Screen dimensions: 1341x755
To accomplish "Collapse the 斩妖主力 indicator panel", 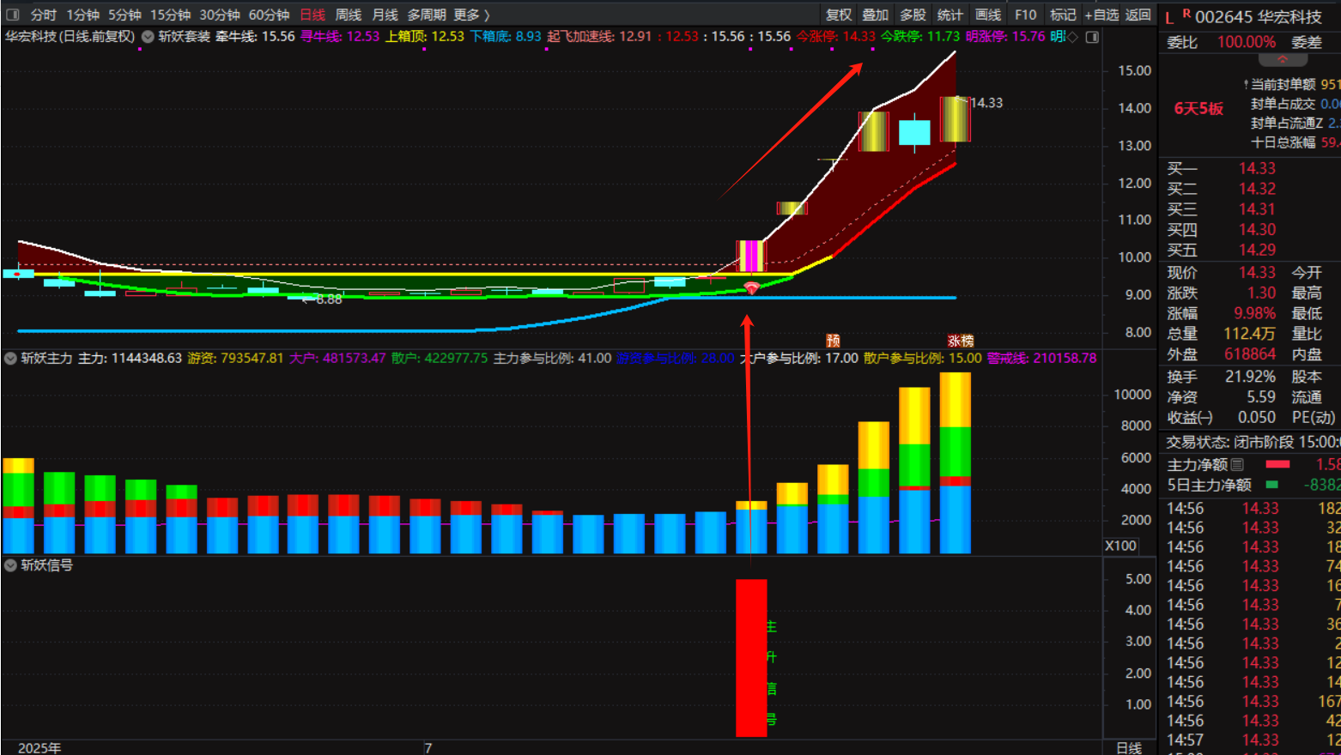I will click(x=10, y=358).
